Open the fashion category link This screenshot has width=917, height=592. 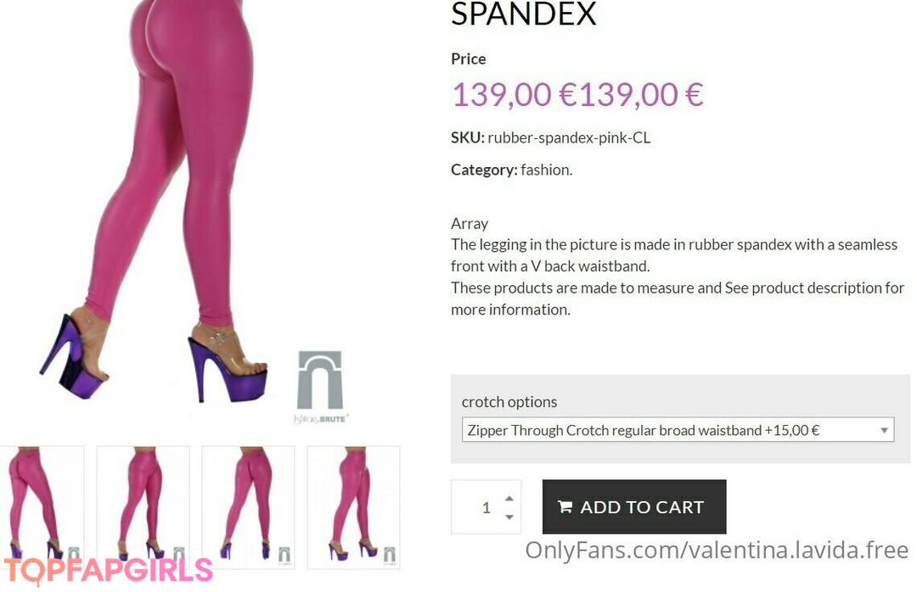[x=545, y=170]
